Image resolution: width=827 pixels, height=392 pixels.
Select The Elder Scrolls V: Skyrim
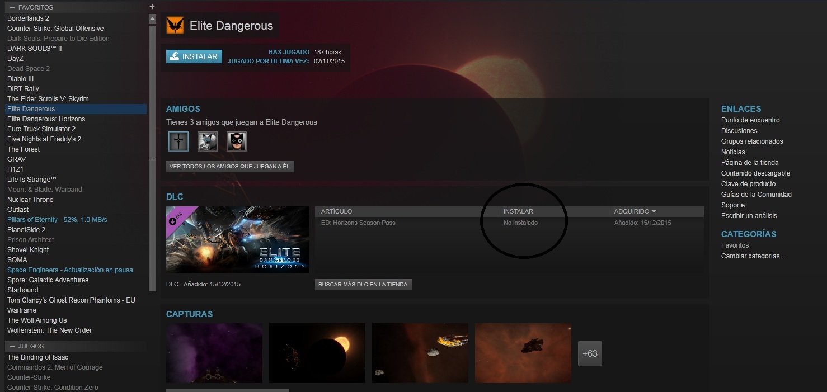click(x=48, y=99)
